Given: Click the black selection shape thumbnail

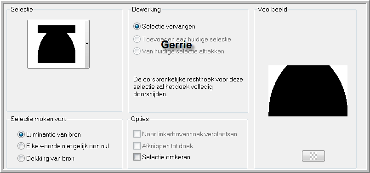Looking at the screenshot, I should [x=57, y=44].
